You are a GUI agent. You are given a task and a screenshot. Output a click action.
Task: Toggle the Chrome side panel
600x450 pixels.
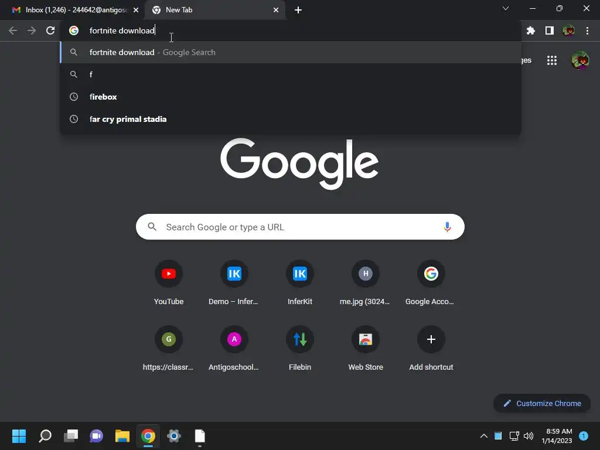pos(550,30)
